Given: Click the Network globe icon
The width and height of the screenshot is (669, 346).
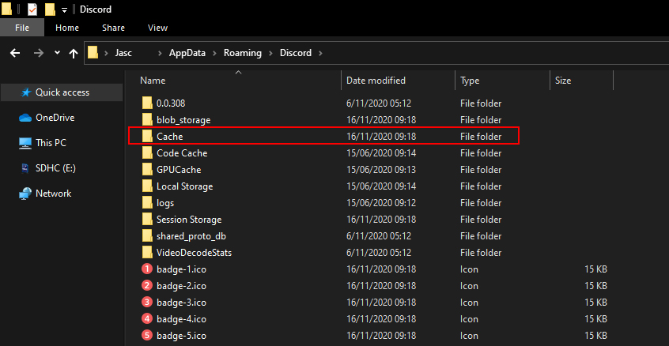Looking at the screenshot, I should click(x=25, y=194).
